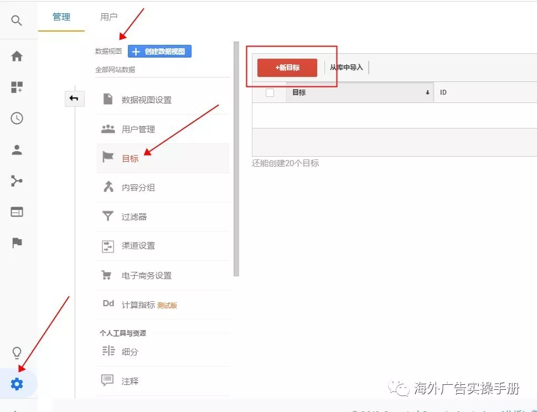
Task: Tick the select-all checkbox in goals table
Action: click(x=270, y=92)
